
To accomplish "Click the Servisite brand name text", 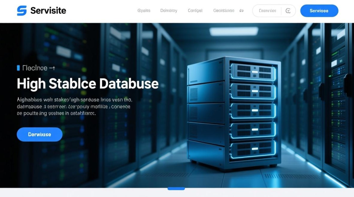I will 48,11.
